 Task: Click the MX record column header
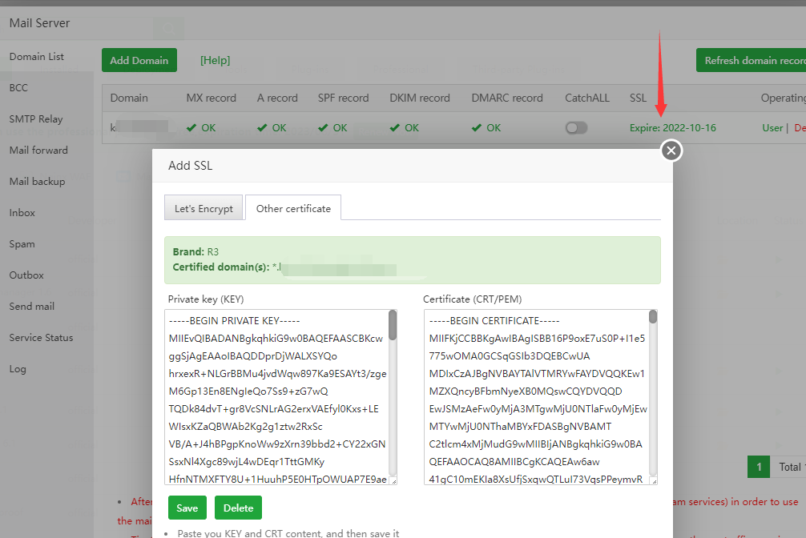tap(212, 98)
